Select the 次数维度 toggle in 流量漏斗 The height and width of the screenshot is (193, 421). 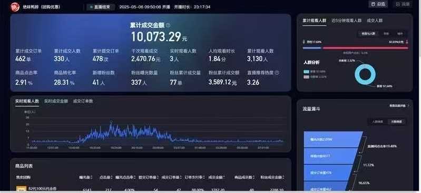[397, 121]
